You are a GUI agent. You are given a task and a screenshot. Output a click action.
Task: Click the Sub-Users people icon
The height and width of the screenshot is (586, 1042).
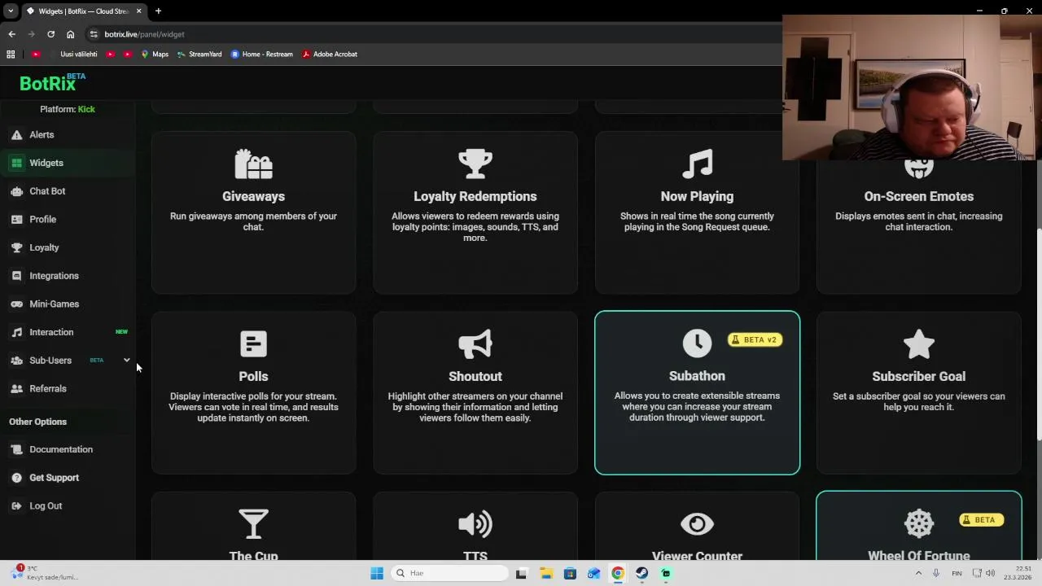click(x=16, y=361)
